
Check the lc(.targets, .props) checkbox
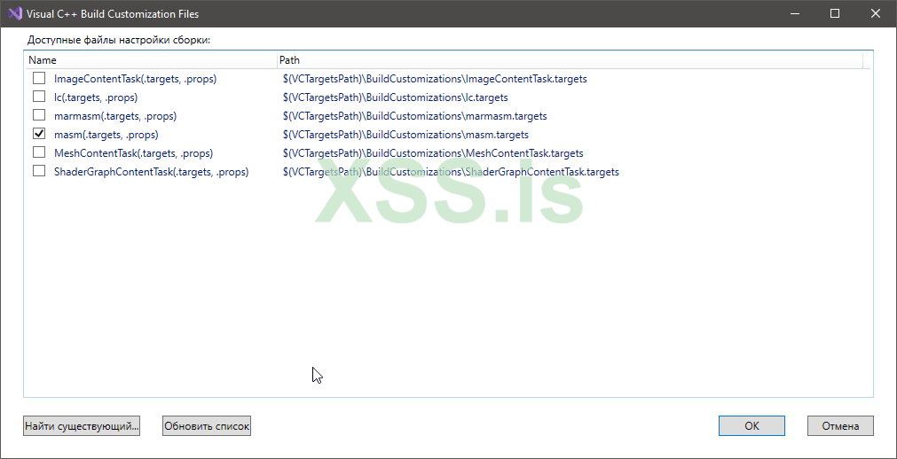click(39, 97)
